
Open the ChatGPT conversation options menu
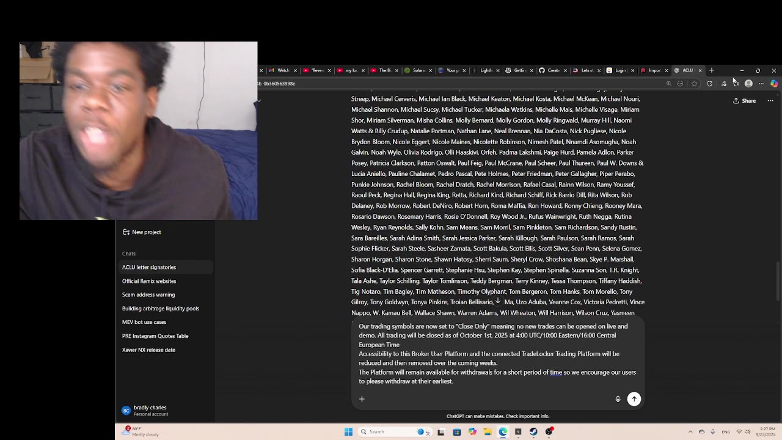click(770, 101)
